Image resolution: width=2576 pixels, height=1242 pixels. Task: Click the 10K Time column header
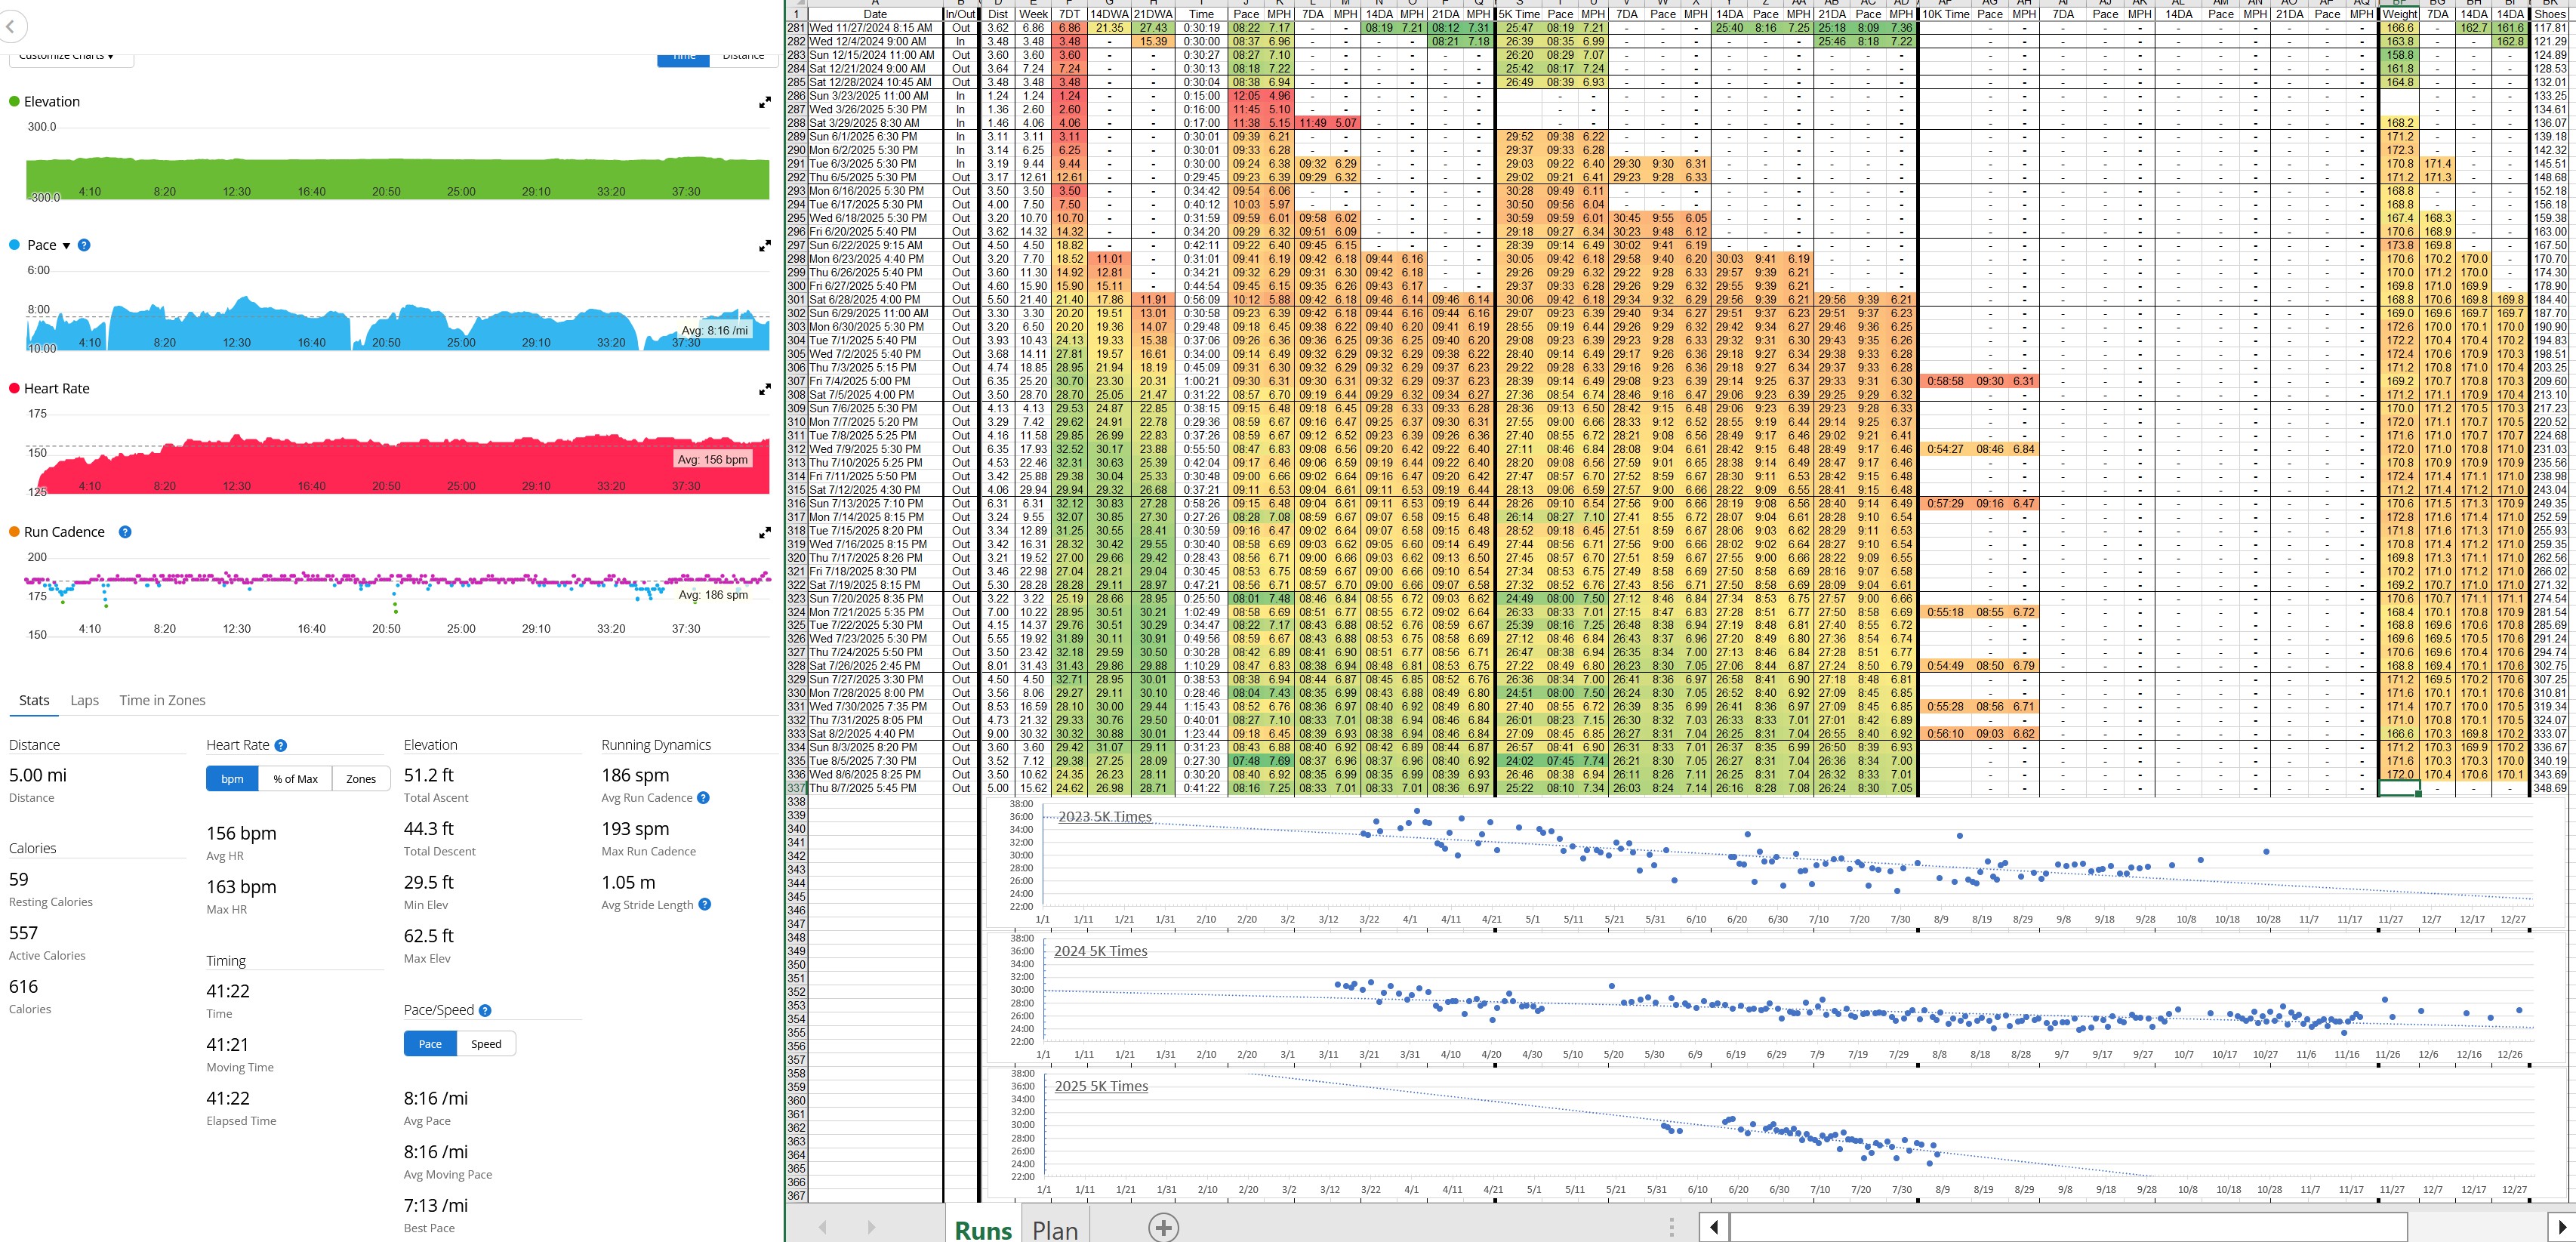pyautogui.click(x=1945, y=15)
